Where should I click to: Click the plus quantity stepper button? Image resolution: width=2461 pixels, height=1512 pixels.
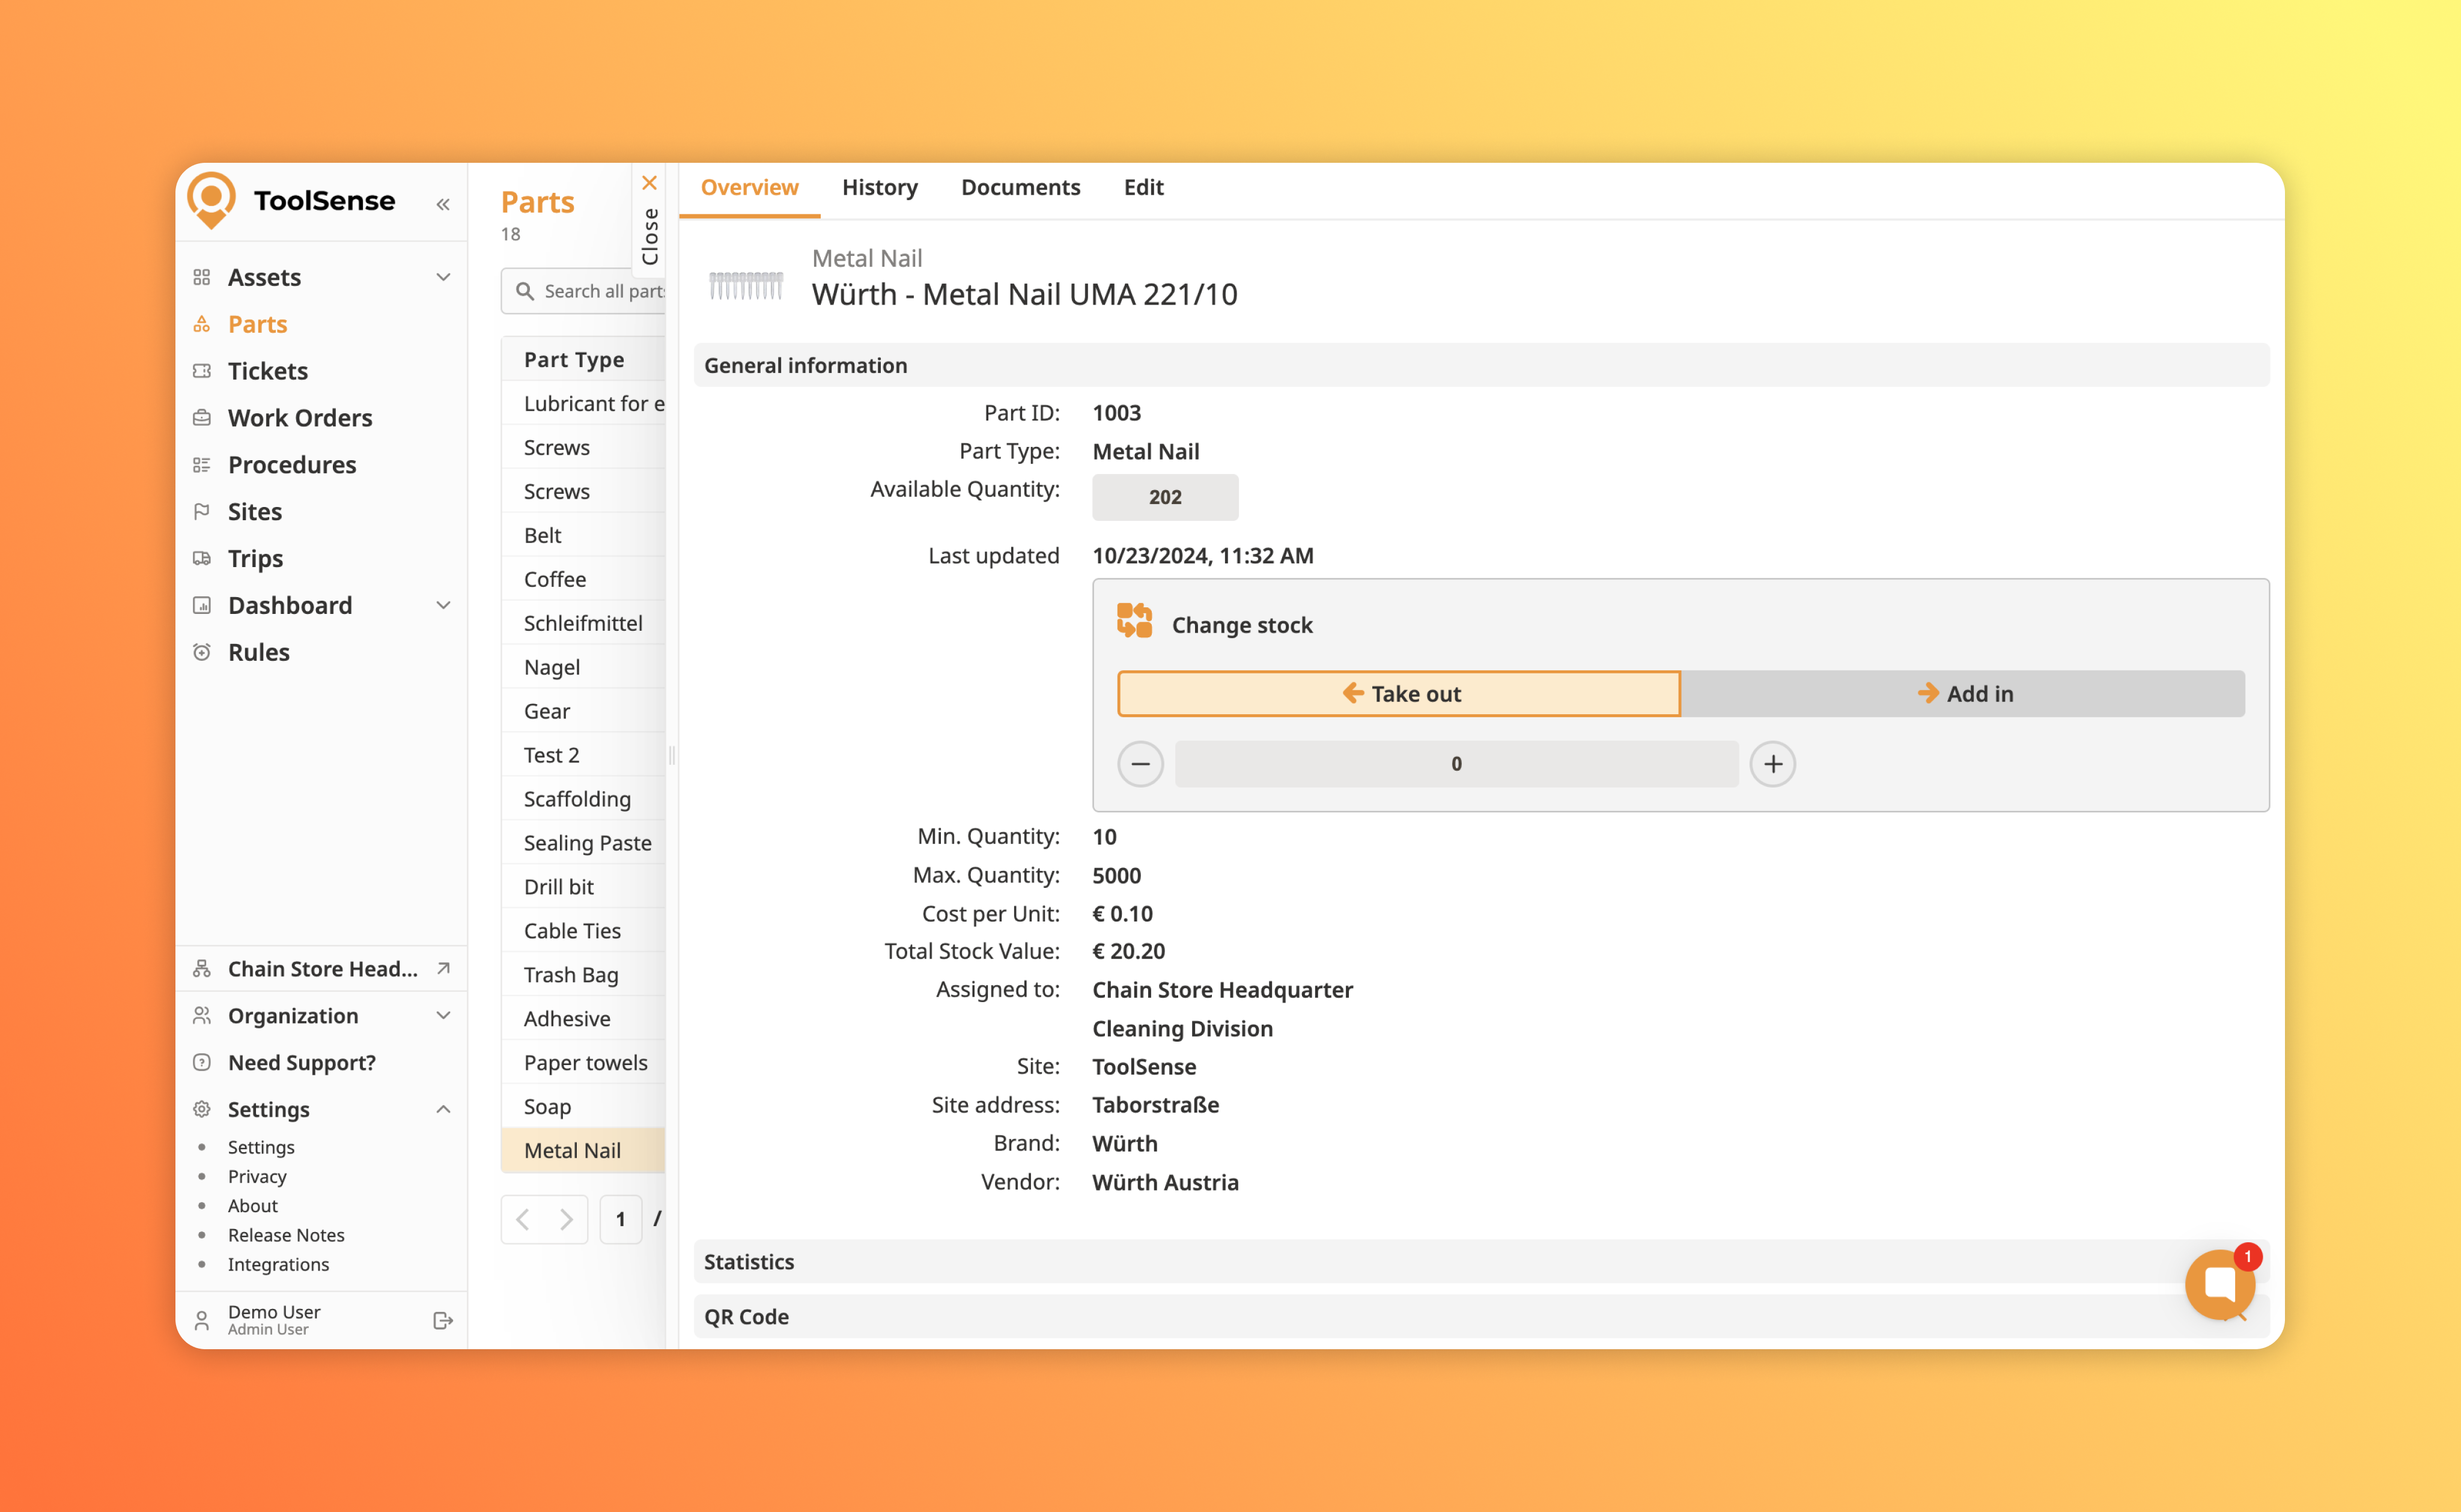click(1772, 764)
